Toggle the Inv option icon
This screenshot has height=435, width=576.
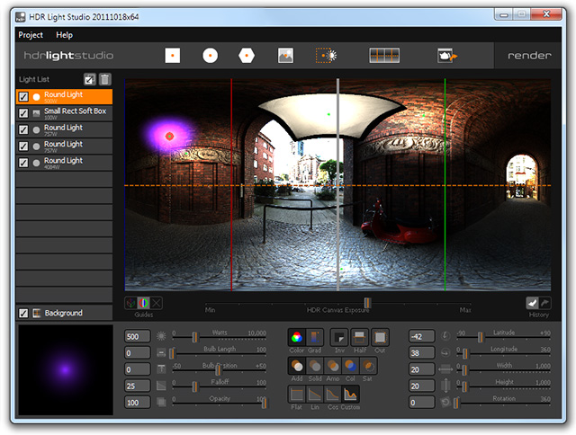click(338, 337)
